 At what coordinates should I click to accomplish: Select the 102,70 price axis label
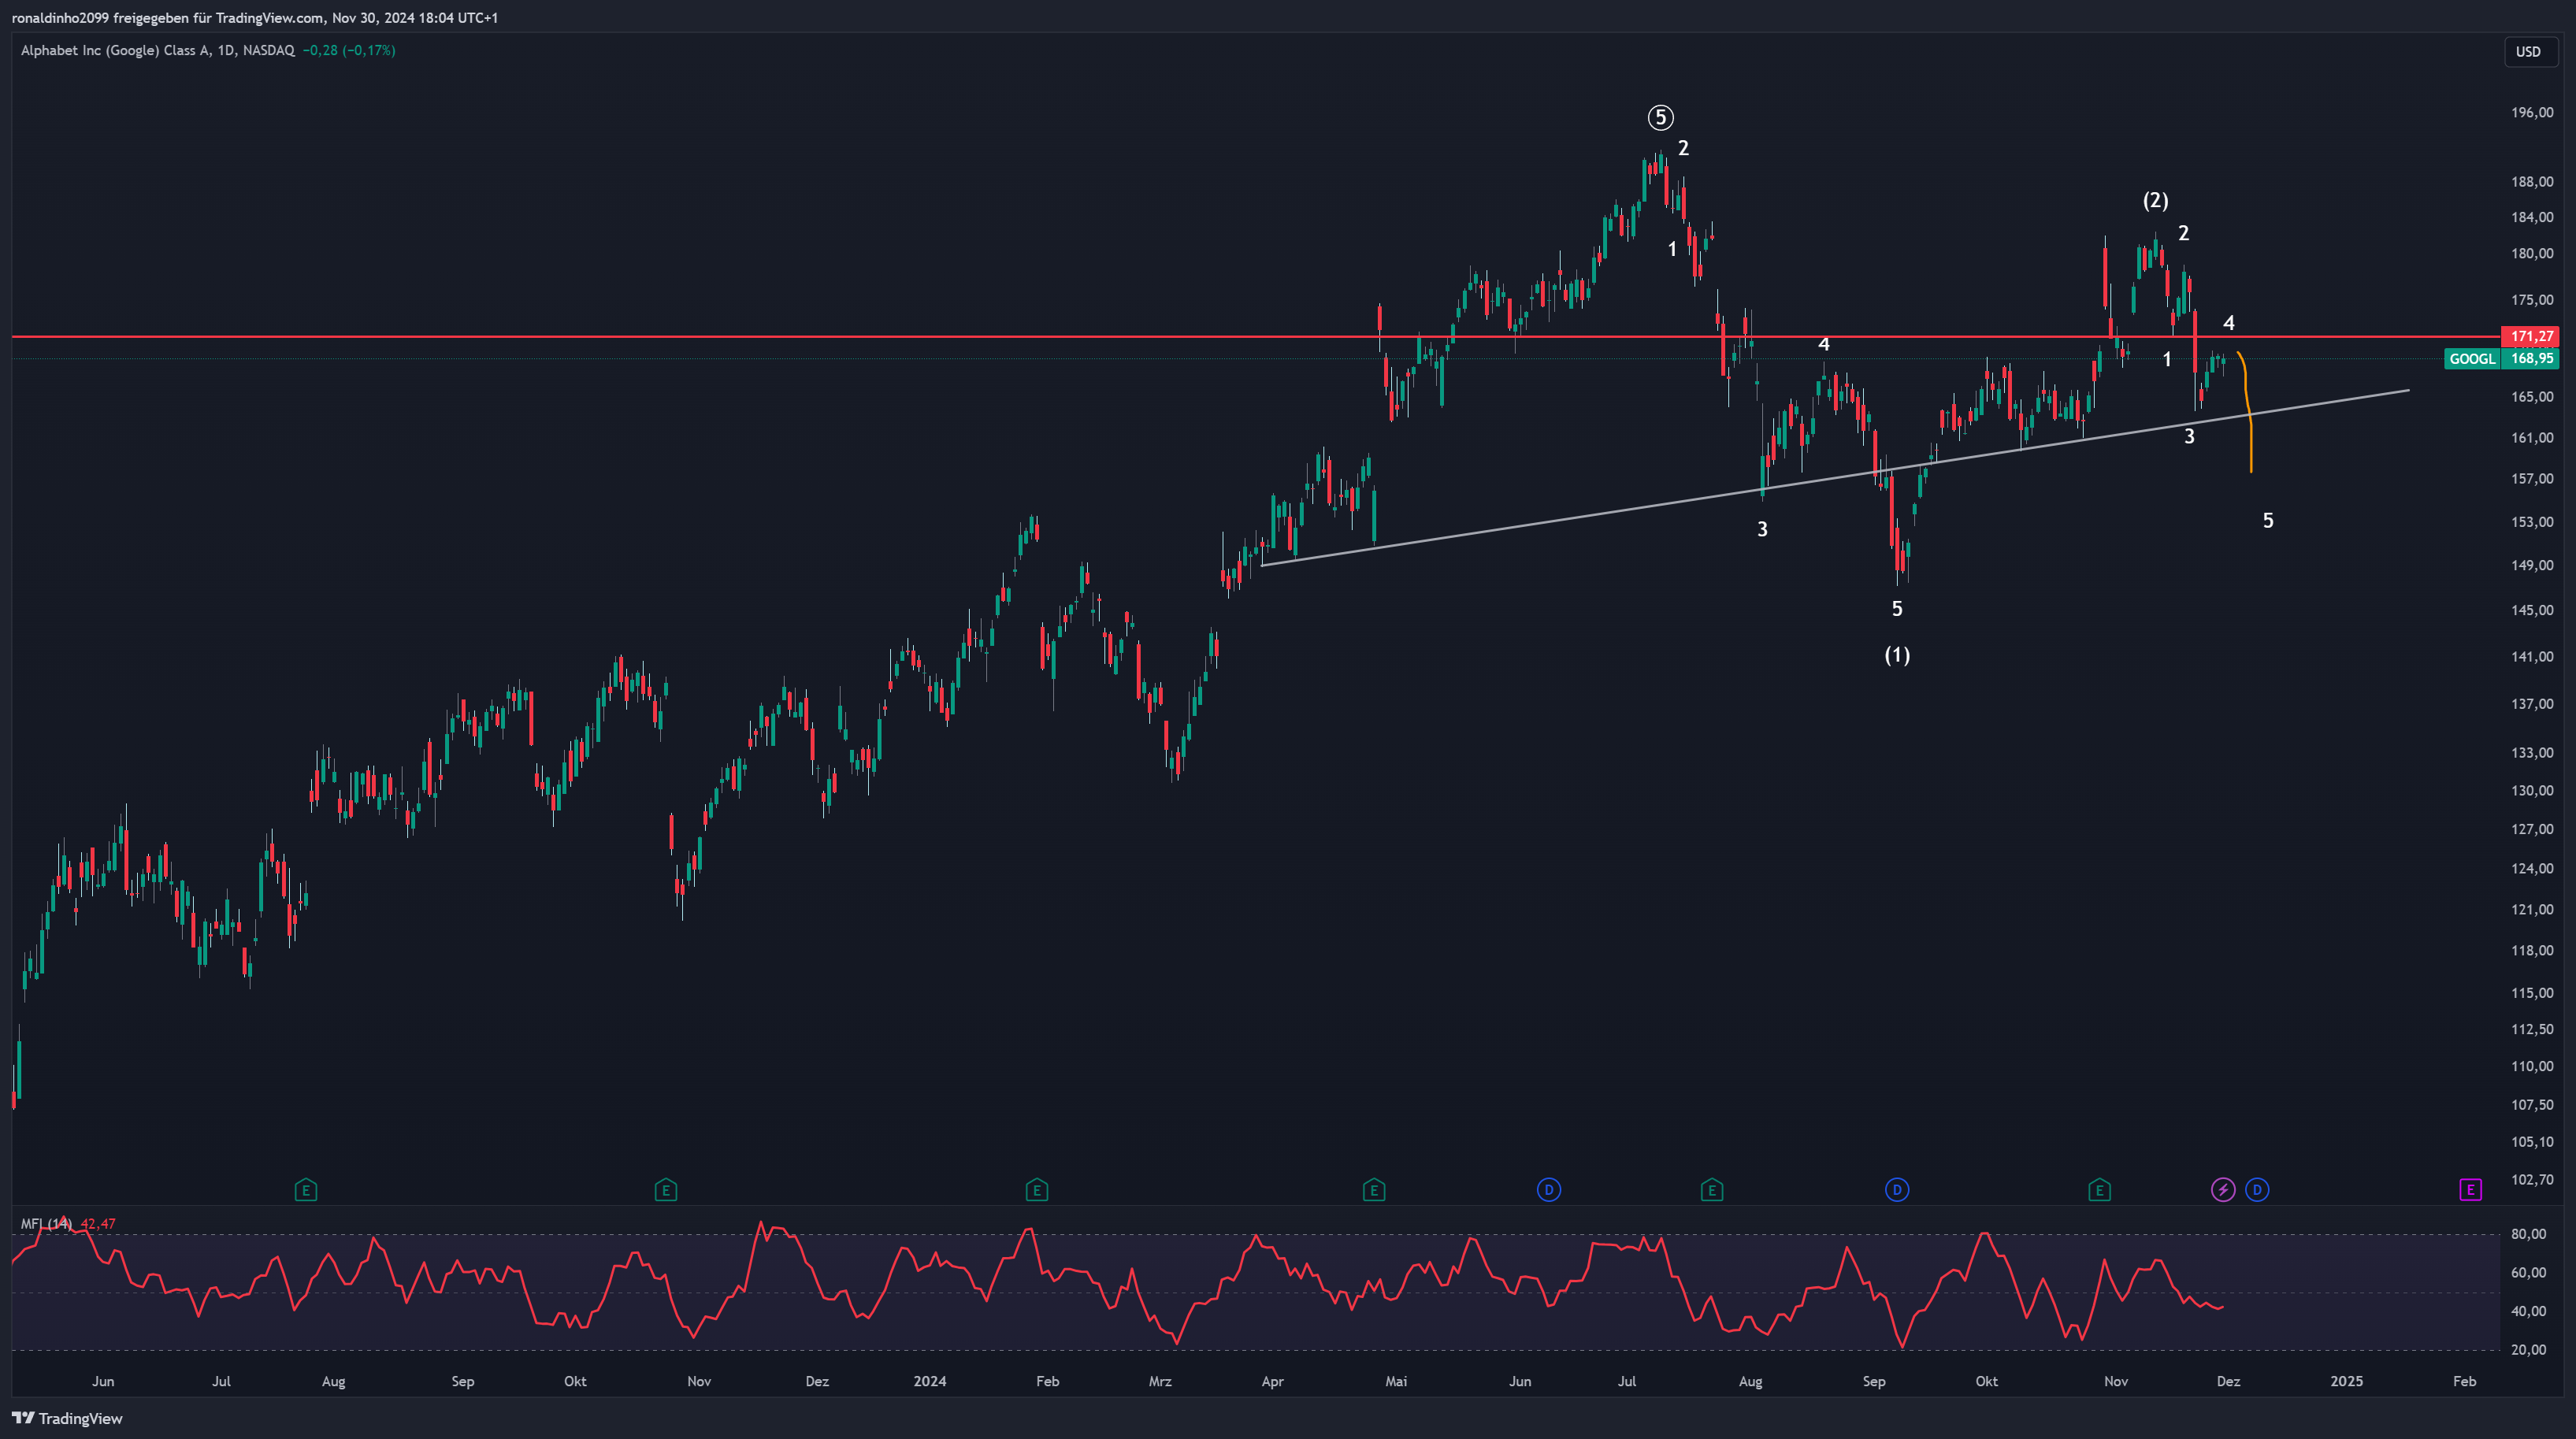(2532, 1180)
